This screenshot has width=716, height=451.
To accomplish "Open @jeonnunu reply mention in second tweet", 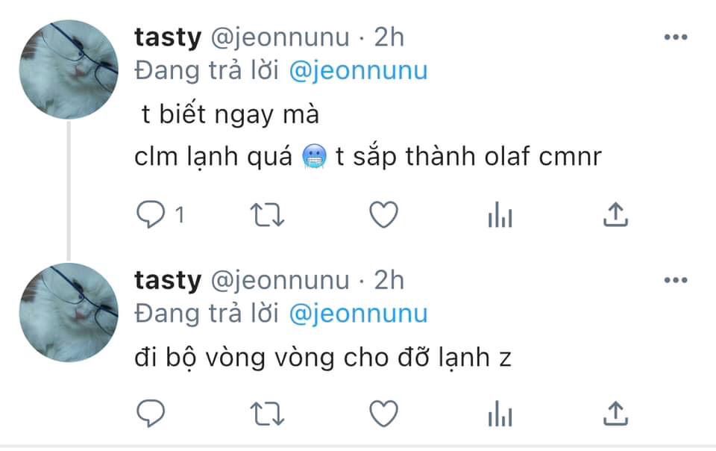I will [x=359, y=314].
